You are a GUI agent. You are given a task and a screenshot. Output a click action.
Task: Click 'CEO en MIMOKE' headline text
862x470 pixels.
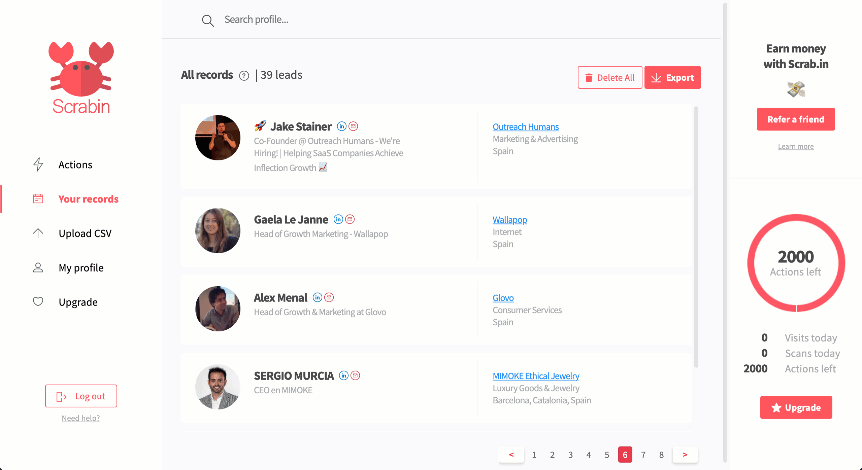pos(283,390)
